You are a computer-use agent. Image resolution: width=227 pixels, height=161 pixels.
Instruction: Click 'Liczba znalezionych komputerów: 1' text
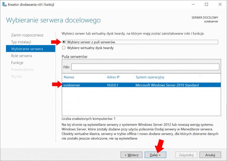[88, 119]
